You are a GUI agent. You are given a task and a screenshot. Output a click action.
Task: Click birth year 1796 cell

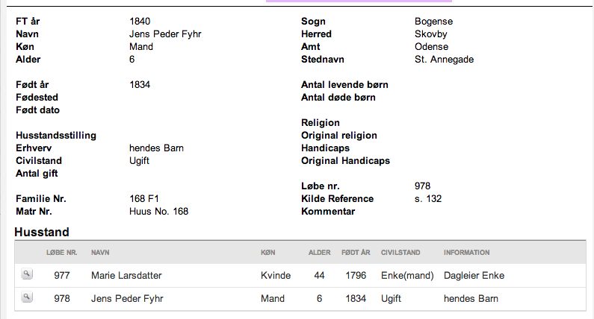356,276
